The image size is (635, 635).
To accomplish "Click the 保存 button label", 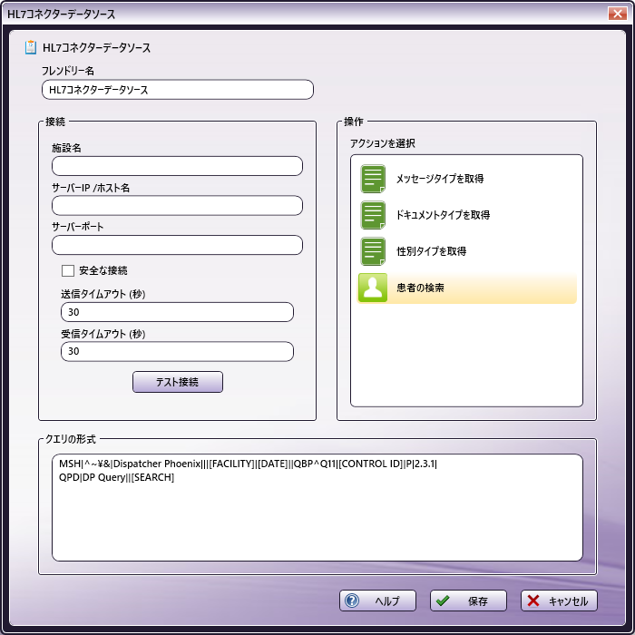I will (x=477, y=601).
